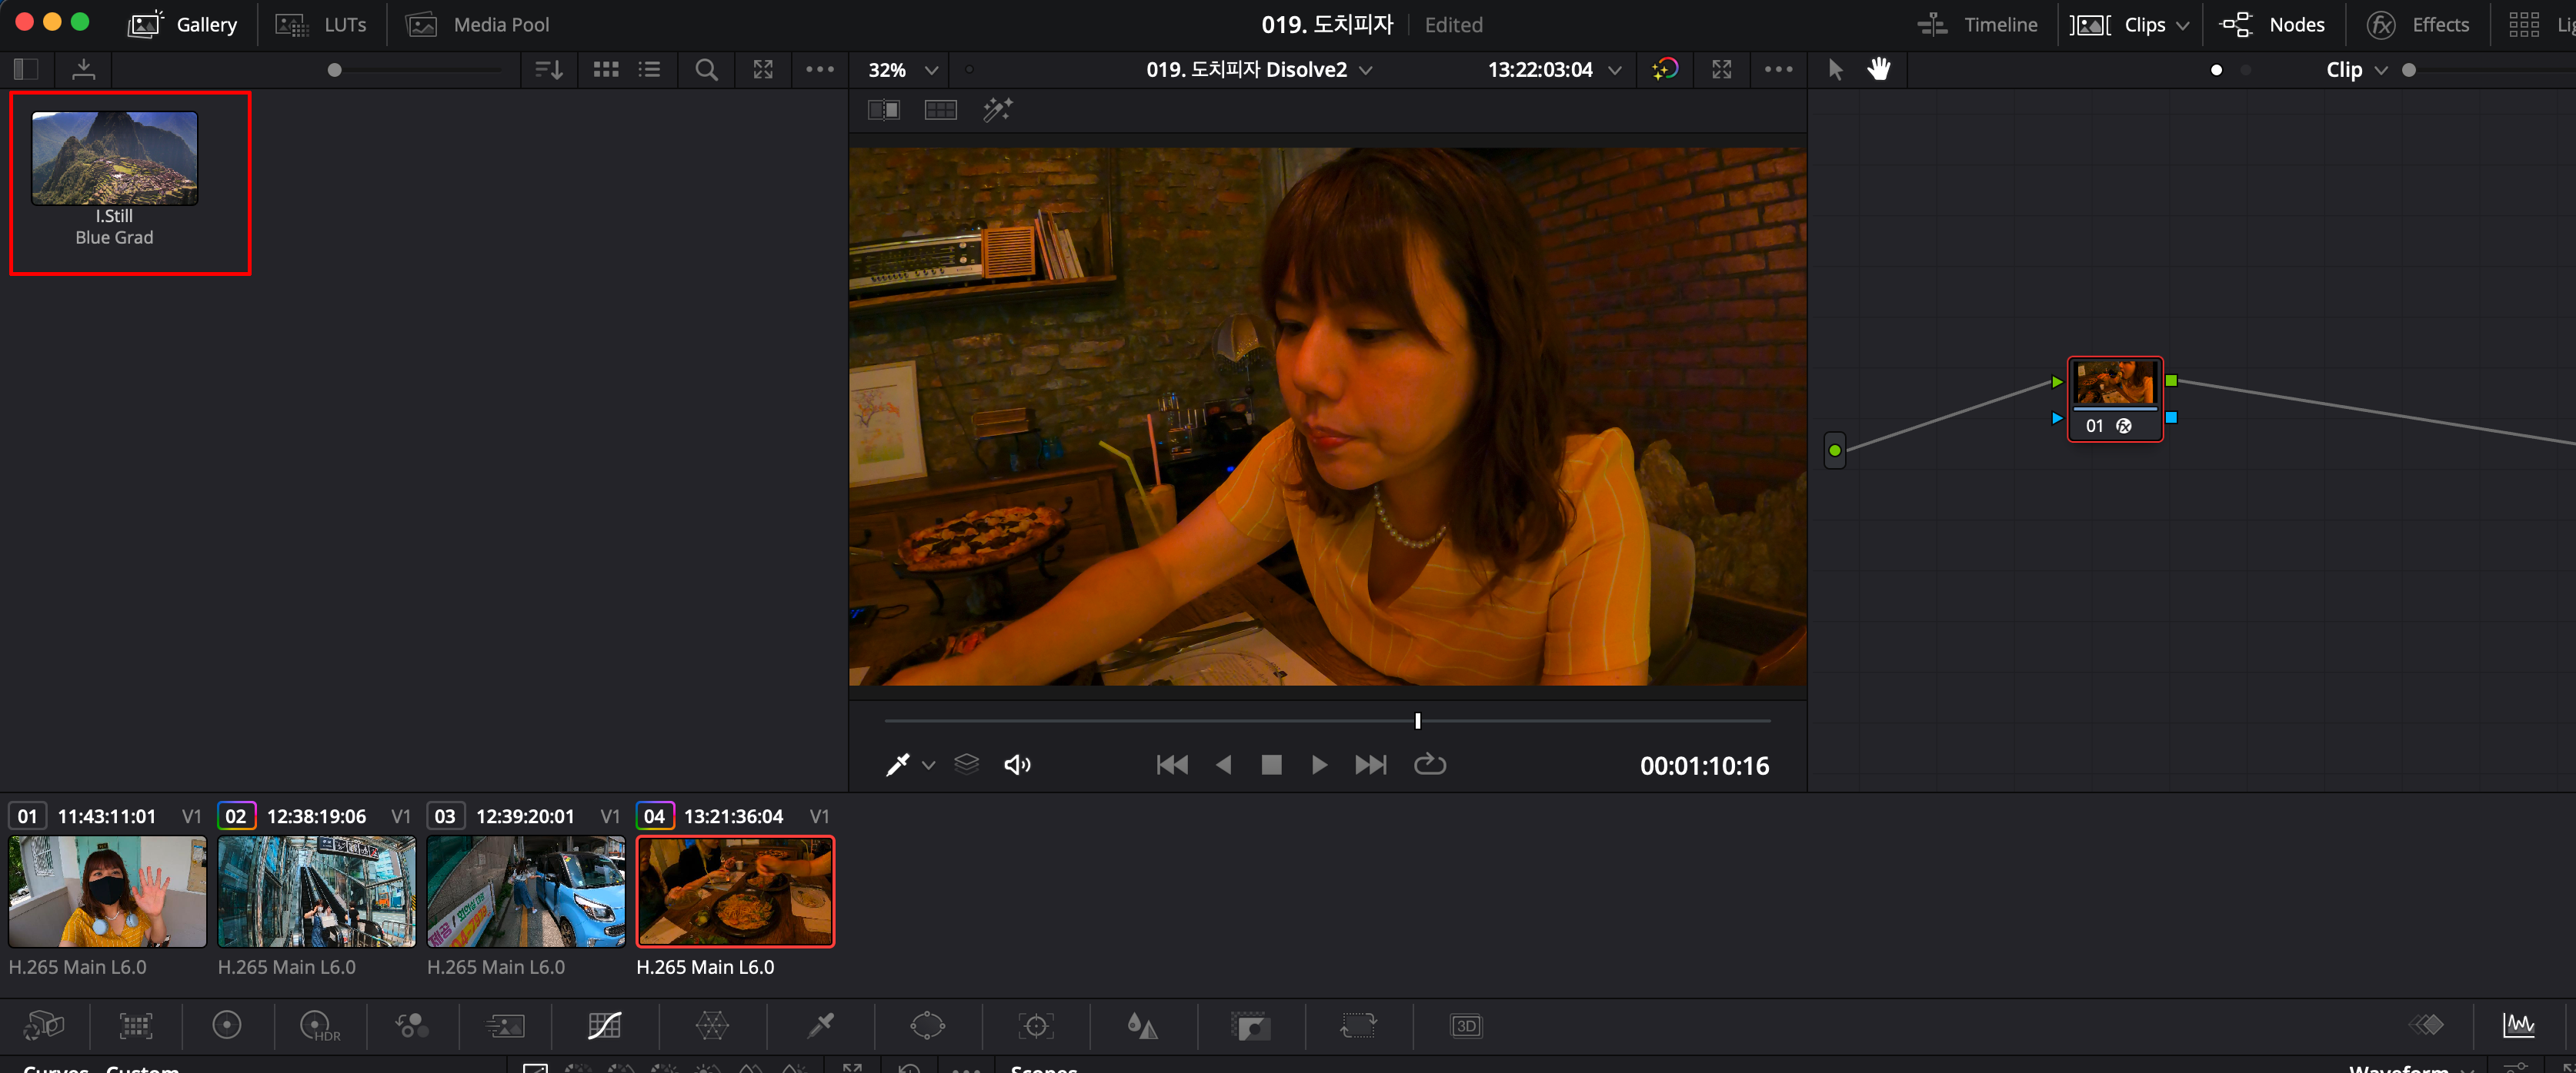2576x1073 pixels.
Task: Open the HDR color wheels palette
Action: pyautogui.click(x=319, y=1025)
